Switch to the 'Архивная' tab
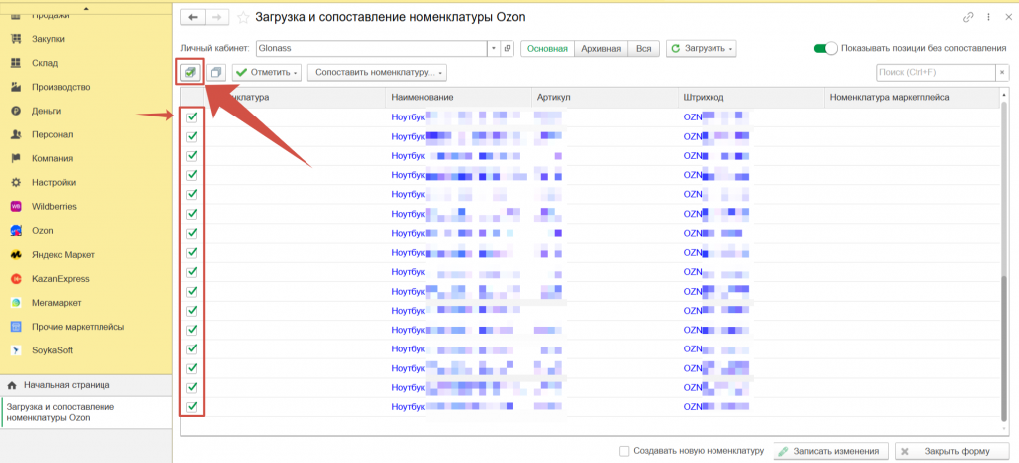Viewport: 1019px width, 463px height. click(602, 48)
